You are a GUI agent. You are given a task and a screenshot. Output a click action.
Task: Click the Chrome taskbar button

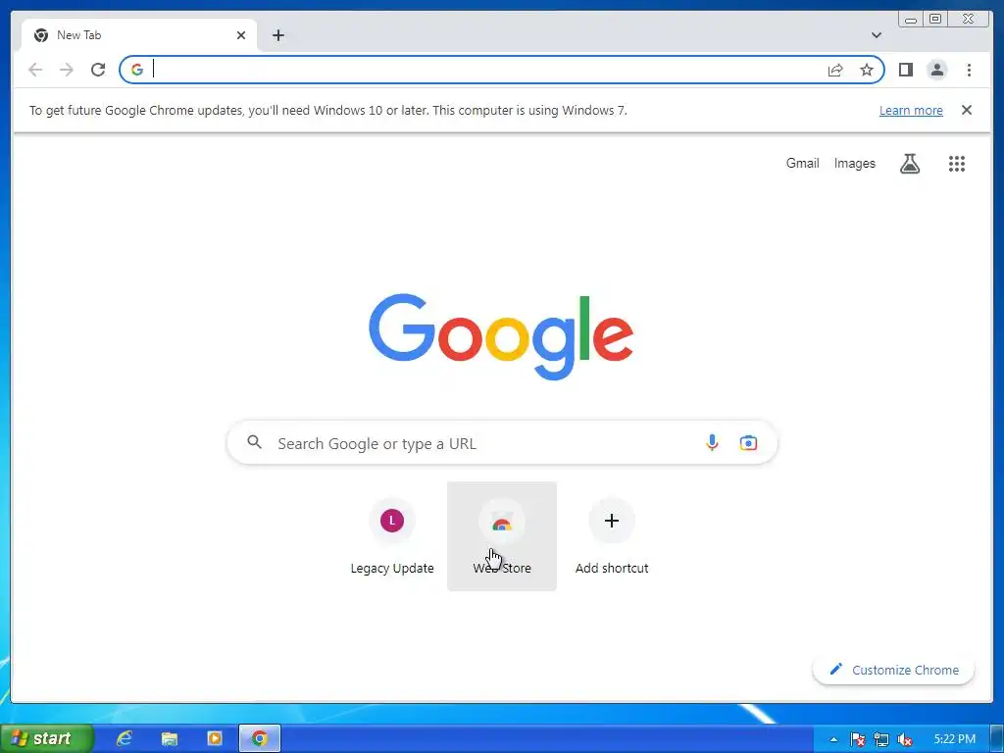(259, 738)
